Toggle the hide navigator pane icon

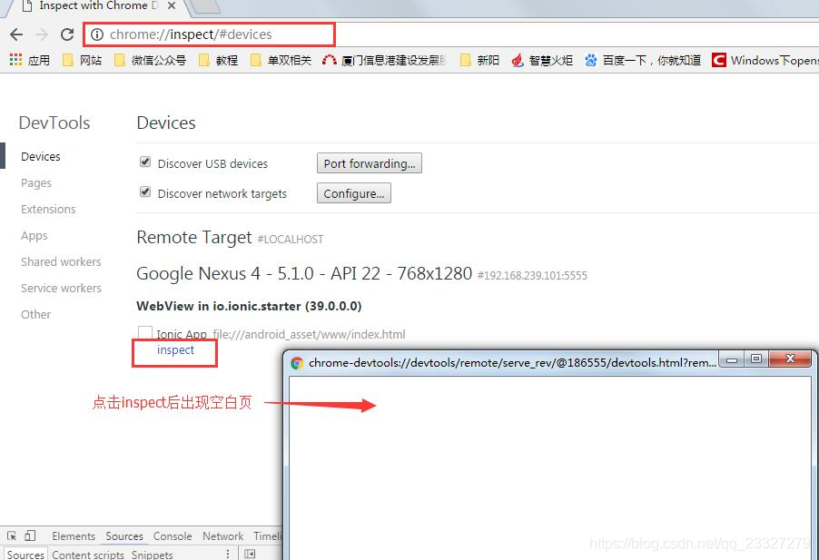tap(251, 554)
